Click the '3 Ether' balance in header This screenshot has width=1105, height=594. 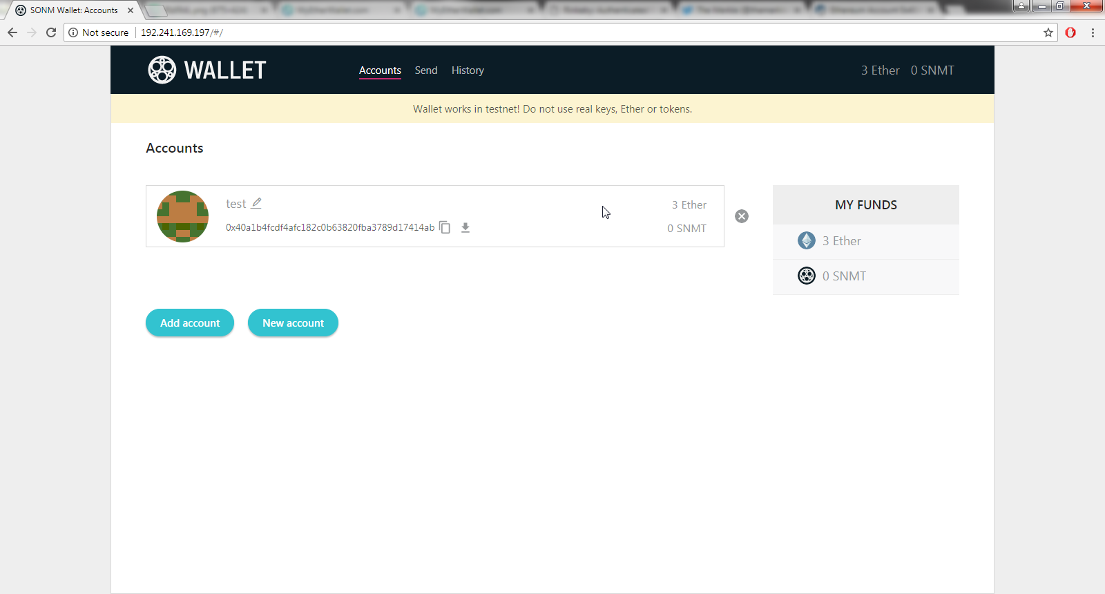(880, 70)
